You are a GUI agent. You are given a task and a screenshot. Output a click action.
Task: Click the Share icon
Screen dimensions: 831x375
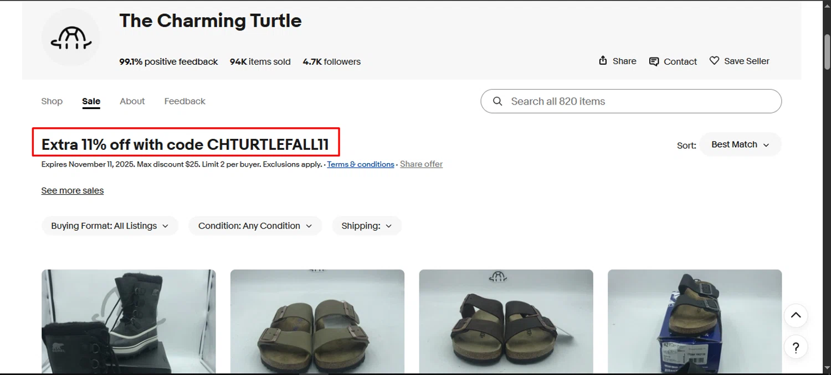pyautogui.click(x=603, y=61)
